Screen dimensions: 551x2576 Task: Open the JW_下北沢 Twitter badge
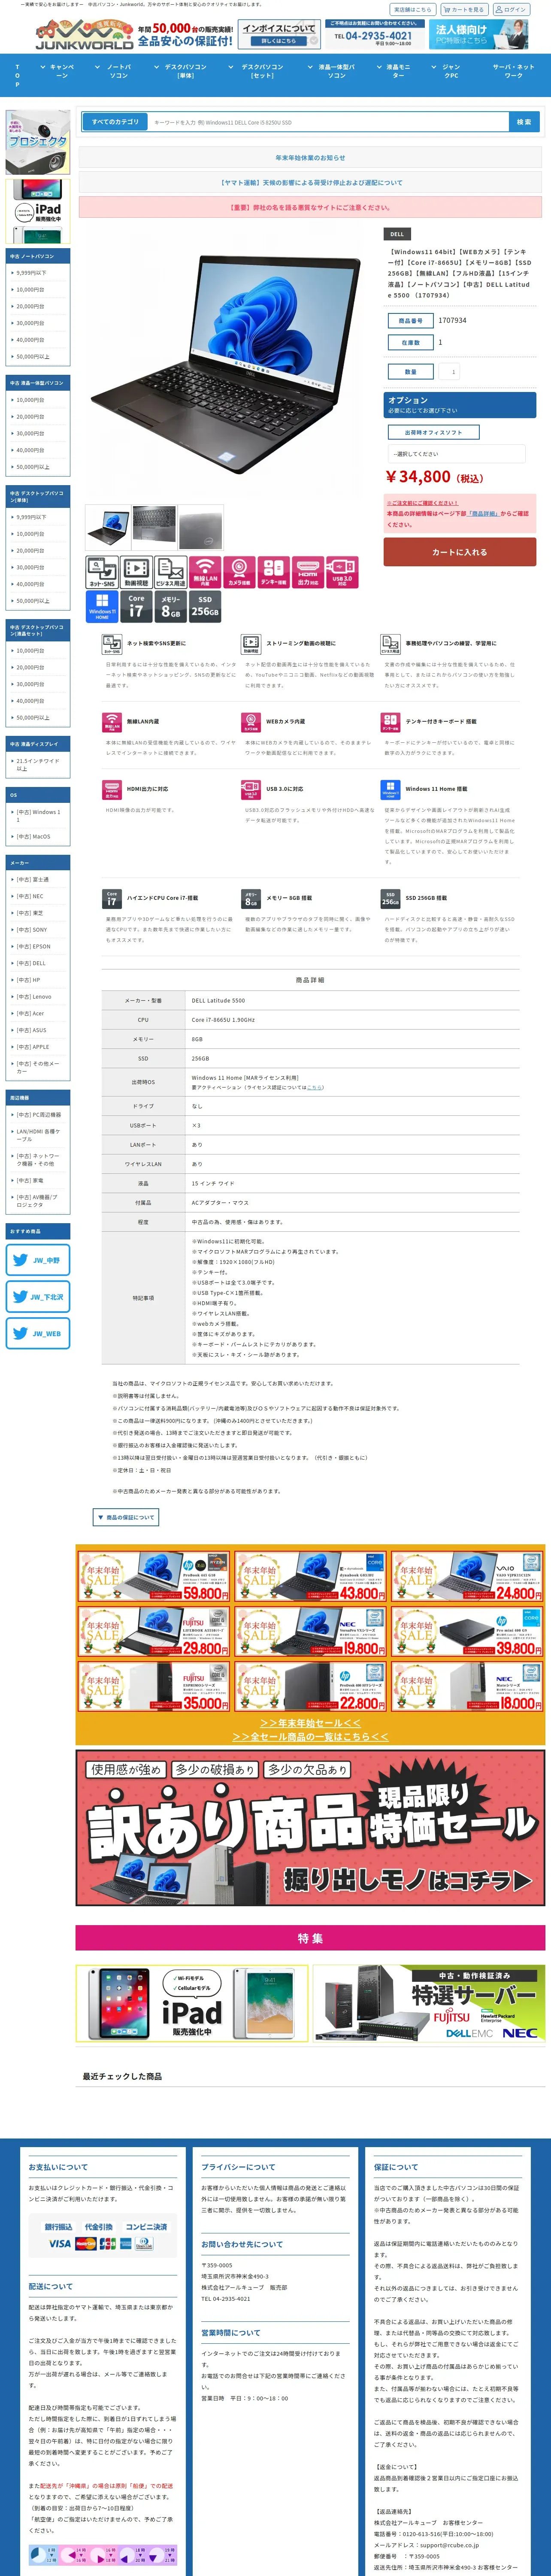click(x=38, y=1297)
